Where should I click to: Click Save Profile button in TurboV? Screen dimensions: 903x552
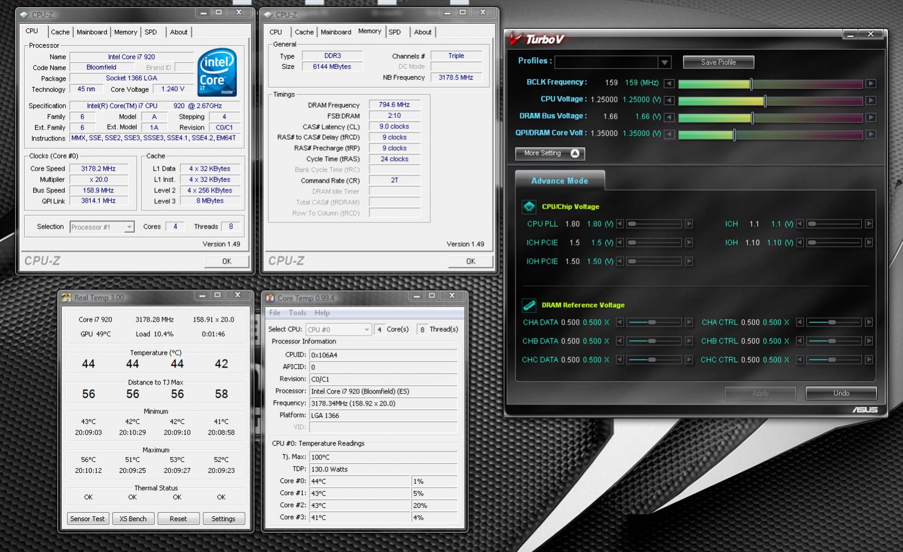(718, 62)
